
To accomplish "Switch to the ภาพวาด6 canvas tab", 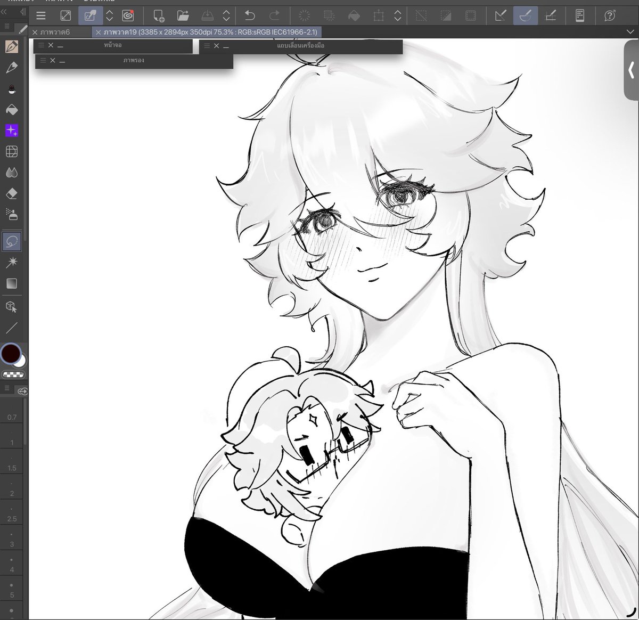I will click(59, 32).
